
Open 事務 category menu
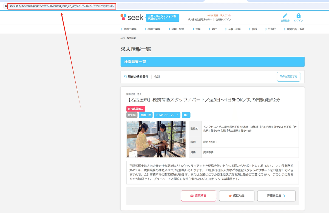pos(253,29)
